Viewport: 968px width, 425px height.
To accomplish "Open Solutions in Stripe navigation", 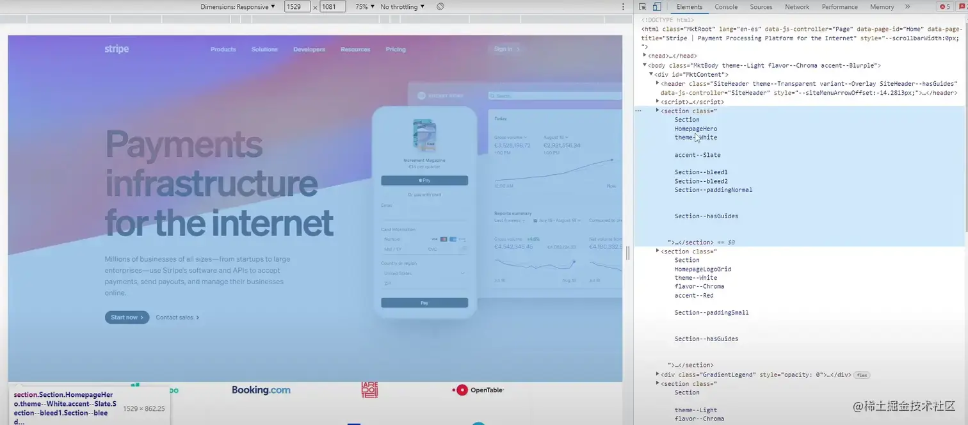I will 264,49.
